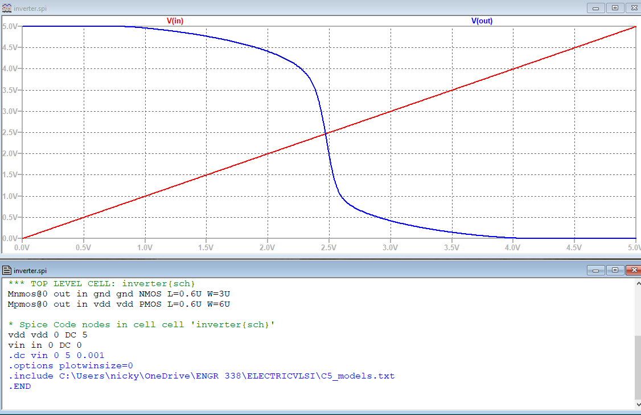This screenshot has height=415, width=641.
Task: Click the V(out) trace label
Action: pos(482,21)
